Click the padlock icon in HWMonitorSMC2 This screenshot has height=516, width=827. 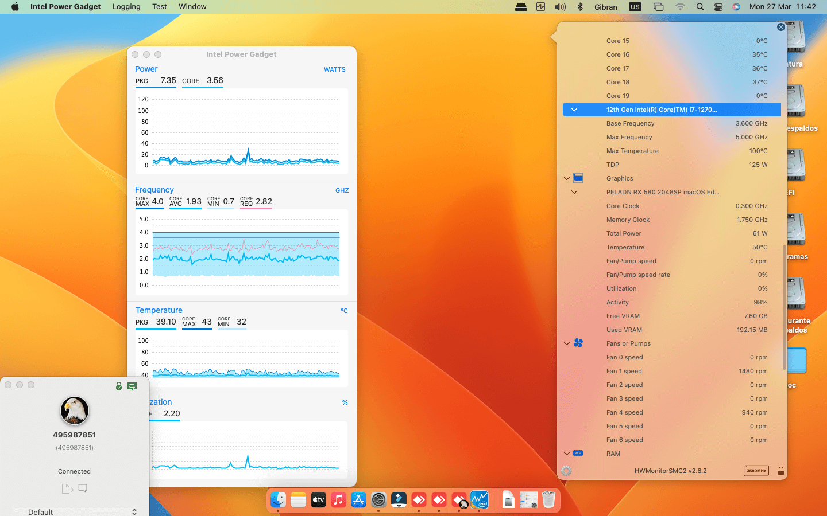coord(780,471)
